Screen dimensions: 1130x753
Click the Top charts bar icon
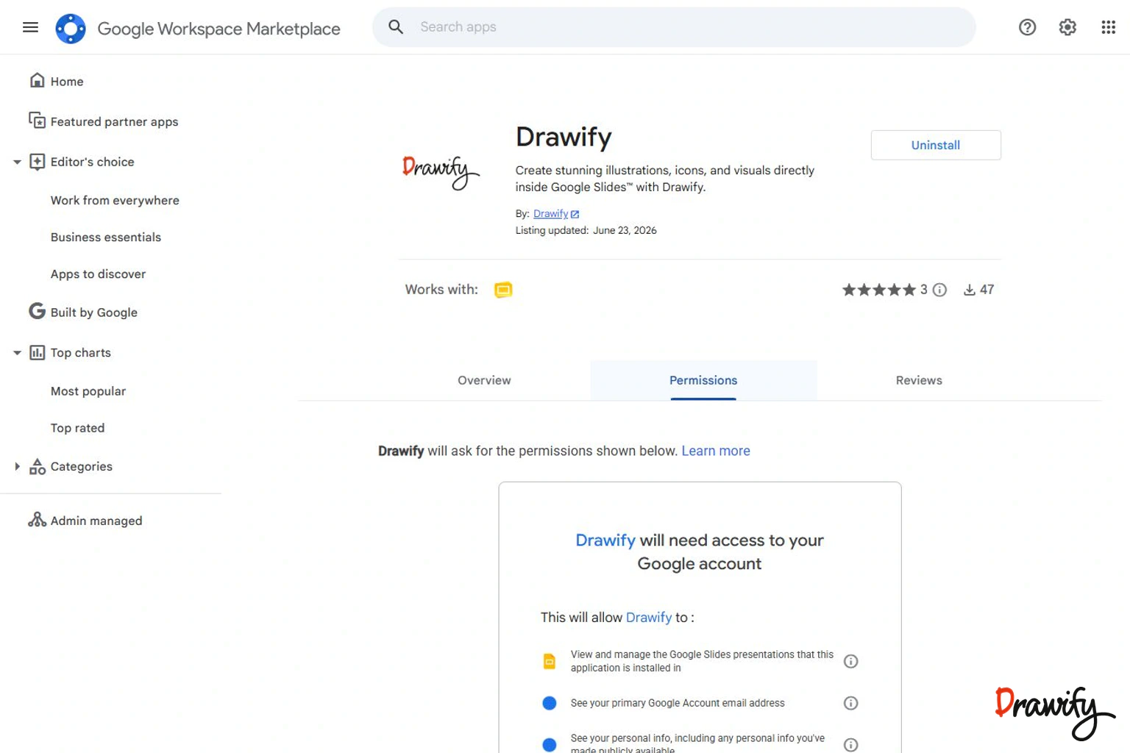pos(37,352)
